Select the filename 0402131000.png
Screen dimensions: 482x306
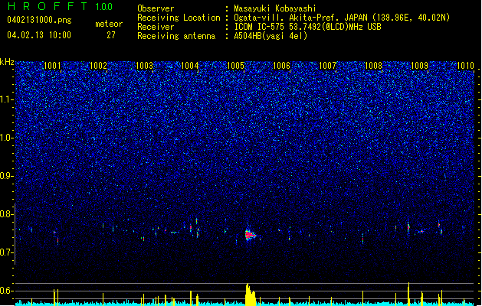pos(39,20)
